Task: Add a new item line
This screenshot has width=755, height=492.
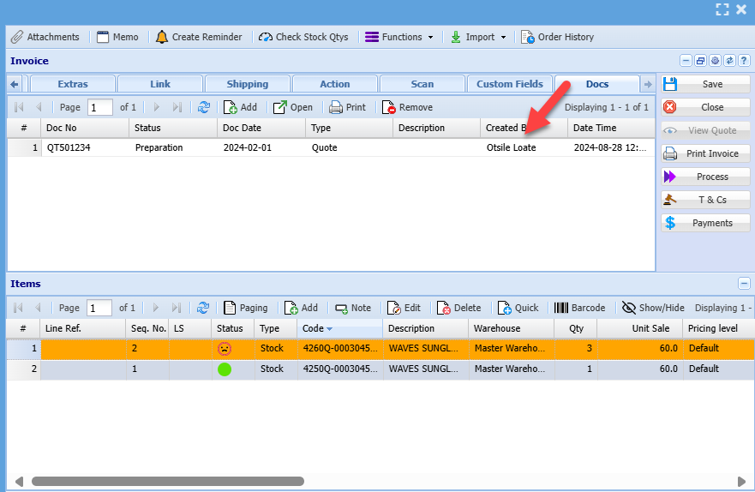Action: click(x=301, y=308)
